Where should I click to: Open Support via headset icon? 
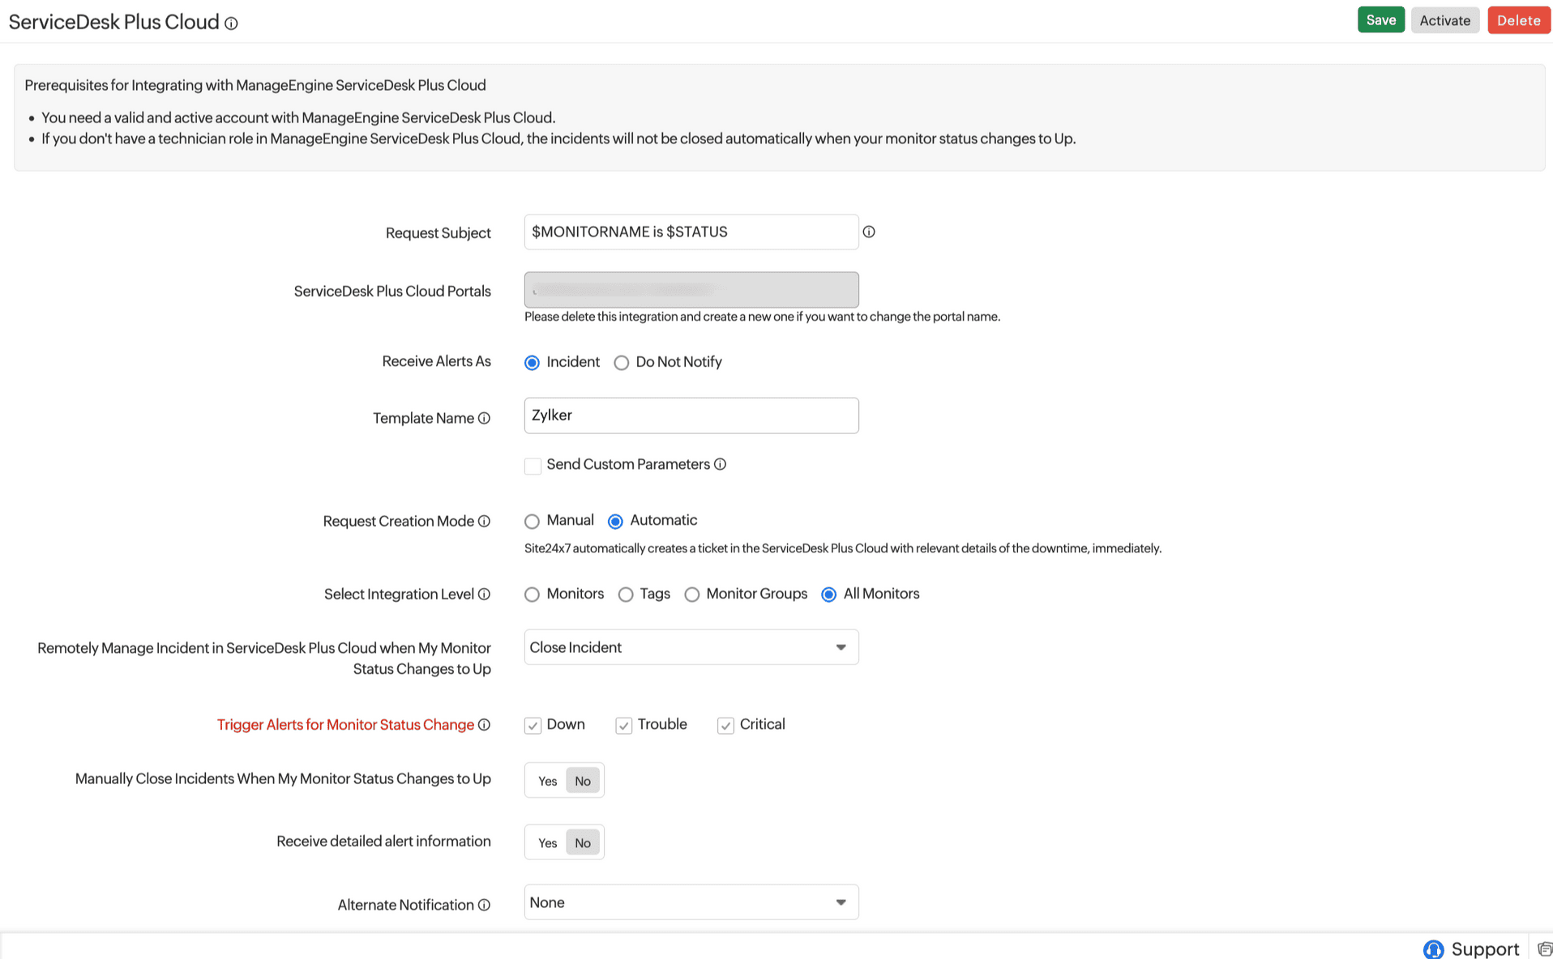click(1433, 948)
